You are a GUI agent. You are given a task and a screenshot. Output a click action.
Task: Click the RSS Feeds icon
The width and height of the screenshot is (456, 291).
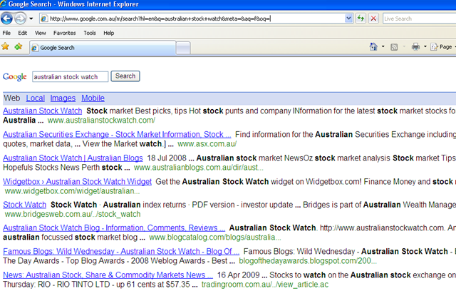394,47
